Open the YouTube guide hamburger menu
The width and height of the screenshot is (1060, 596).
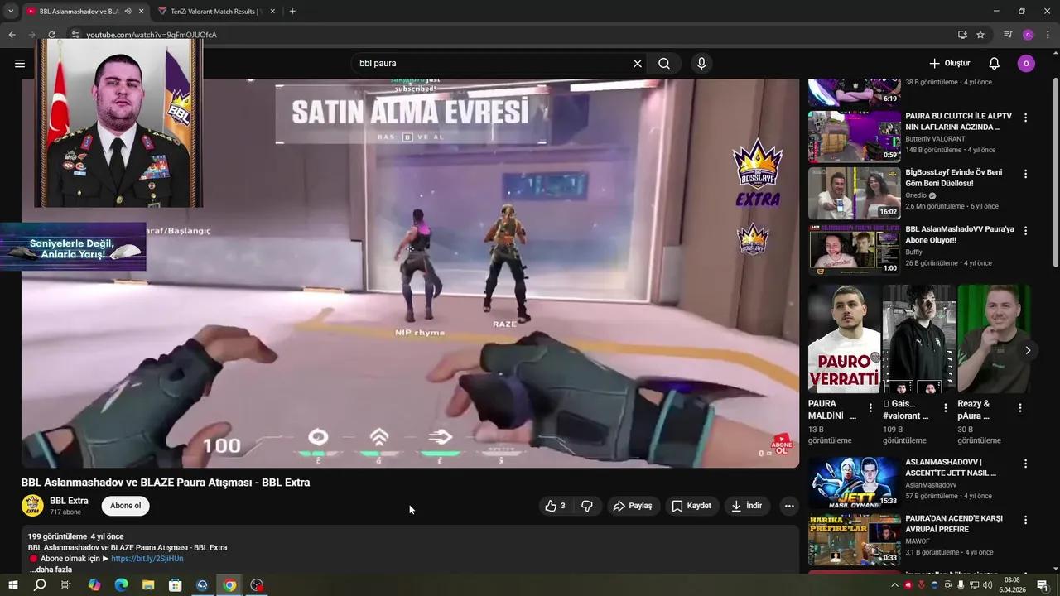(20, 63)
